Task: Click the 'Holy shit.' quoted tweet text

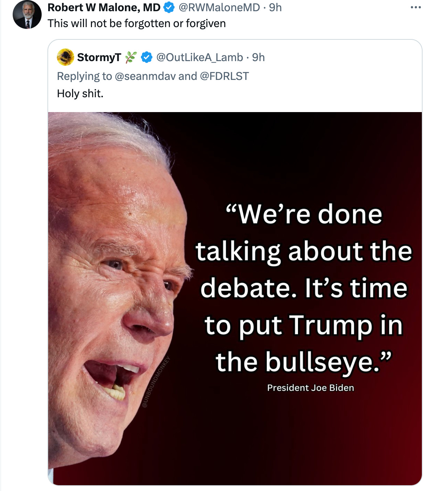Action: (80, 94)
